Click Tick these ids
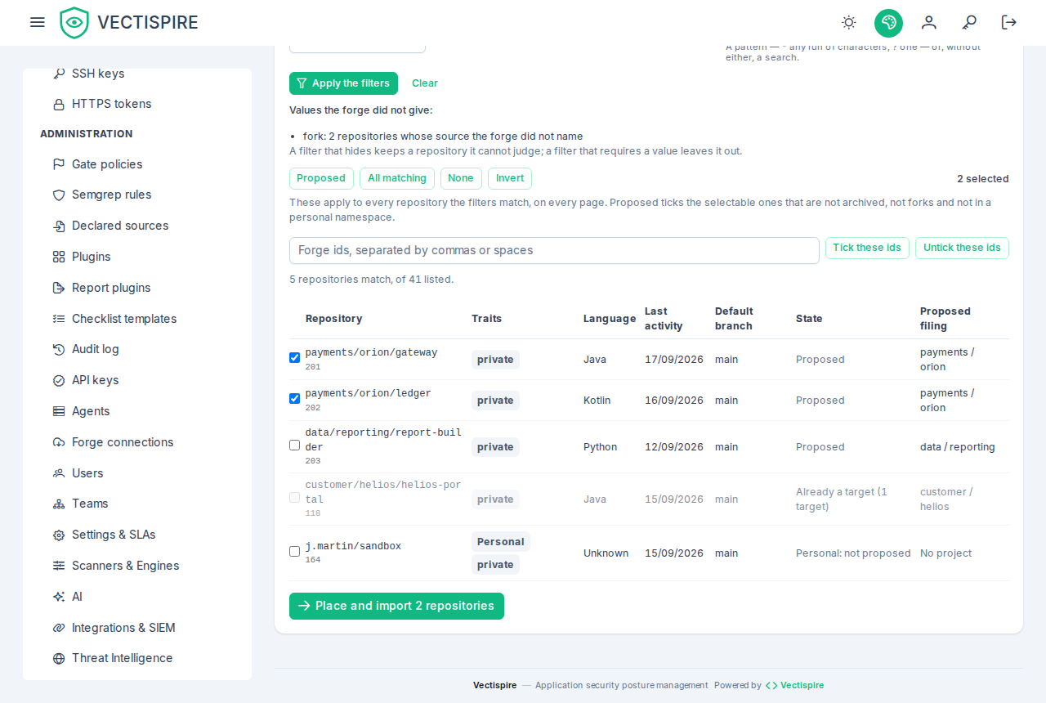Image resolution: width=1046 pixels, height=703 pixels. click(867, 248)
